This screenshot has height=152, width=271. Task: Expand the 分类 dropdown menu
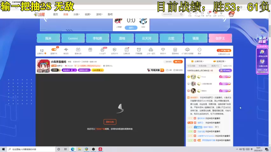[x=77, y=14]
